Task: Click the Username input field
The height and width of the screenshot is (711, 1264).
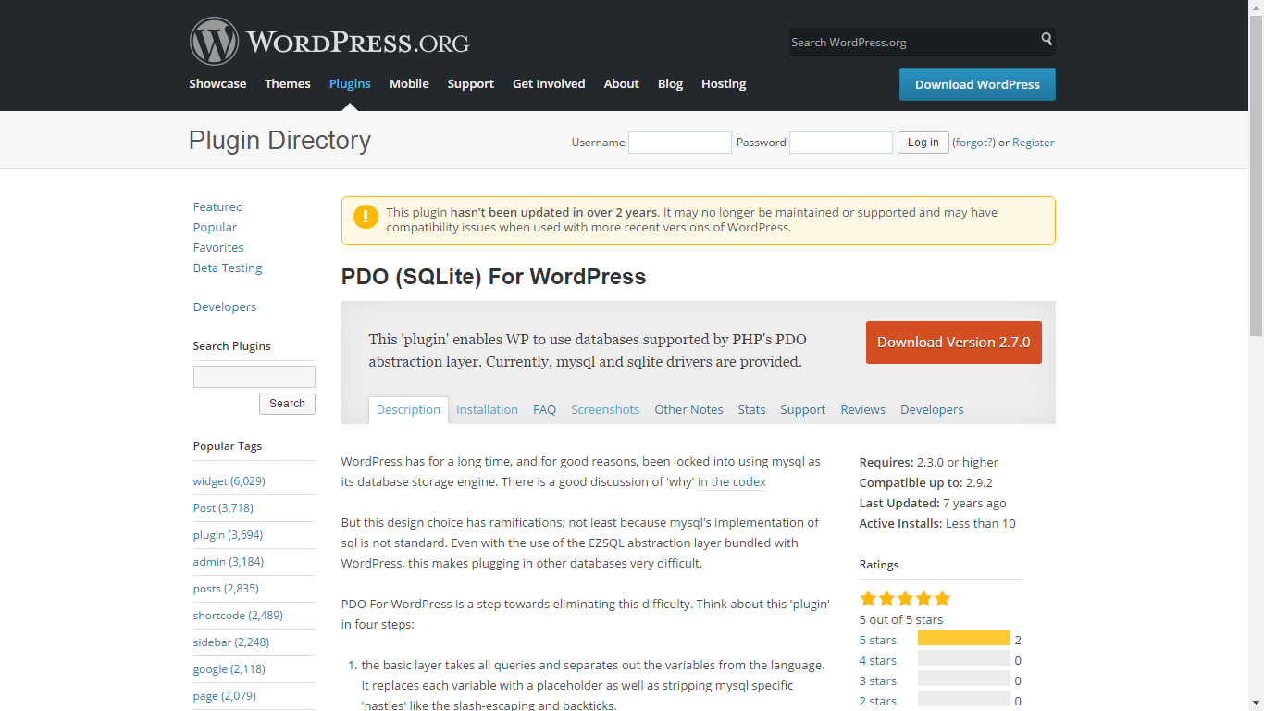Action: pos(680,143)
